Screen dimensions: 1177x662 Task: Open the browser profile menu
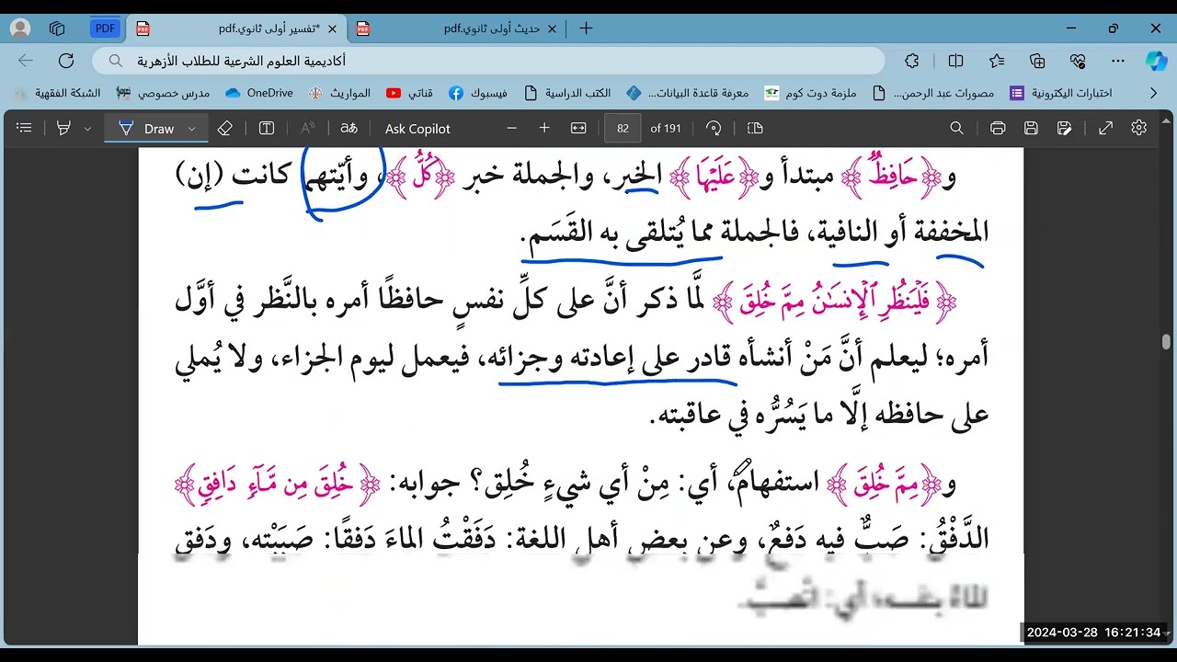point(18,29)
